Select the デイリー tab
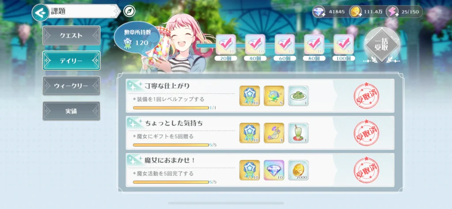Image resolution: width=452 pixels, height=209 pixels. 72,61
